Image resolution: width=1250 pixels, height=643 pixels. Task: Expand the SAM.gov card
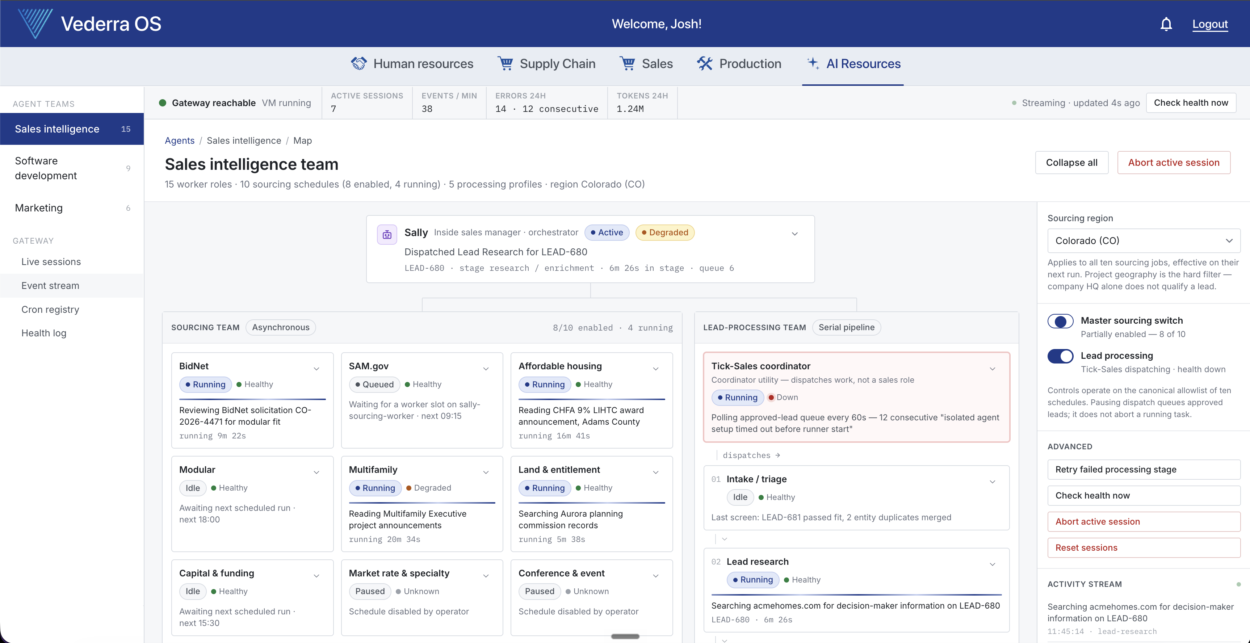coord(486,369)
